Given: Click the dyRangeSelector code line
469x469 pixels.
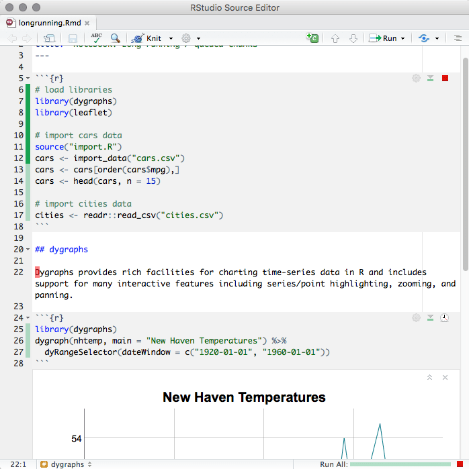Looking at the screenshot, I should pos(187,352).
